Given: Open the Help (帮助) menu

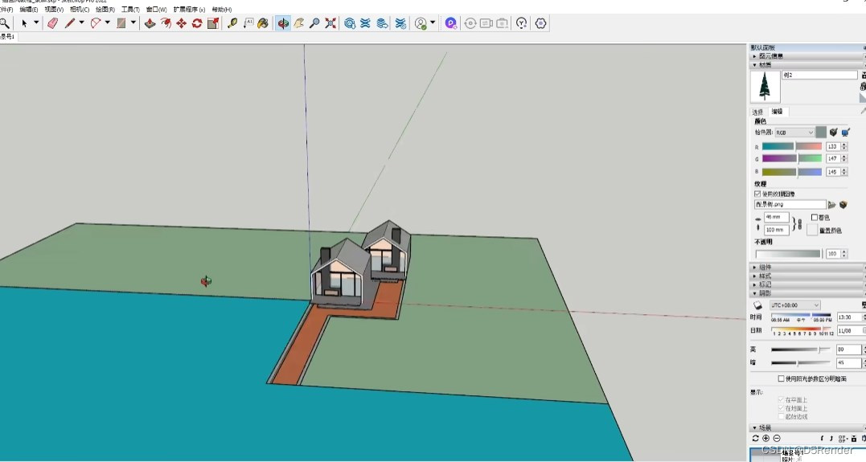Looking at the screenshot, I should 222,10.
